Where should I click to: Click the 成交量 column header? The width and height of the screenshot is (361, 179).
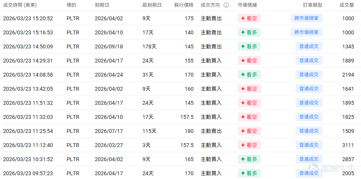click(x=347, y=5)
